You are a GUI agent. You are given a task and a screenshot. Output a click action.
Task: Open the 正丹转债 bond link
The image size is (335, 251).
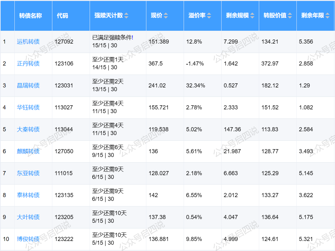(28, 64)
